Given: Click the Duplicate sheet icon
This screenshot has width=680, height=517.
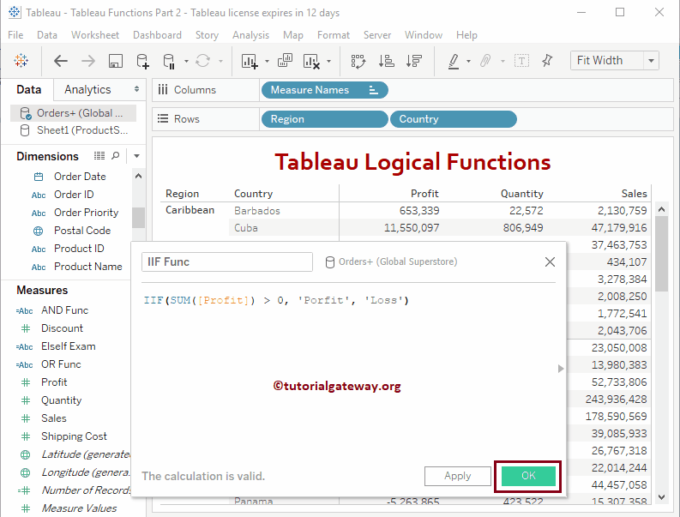Looking at the screenshot, I should pyautogui.click(x=285, y=60).
